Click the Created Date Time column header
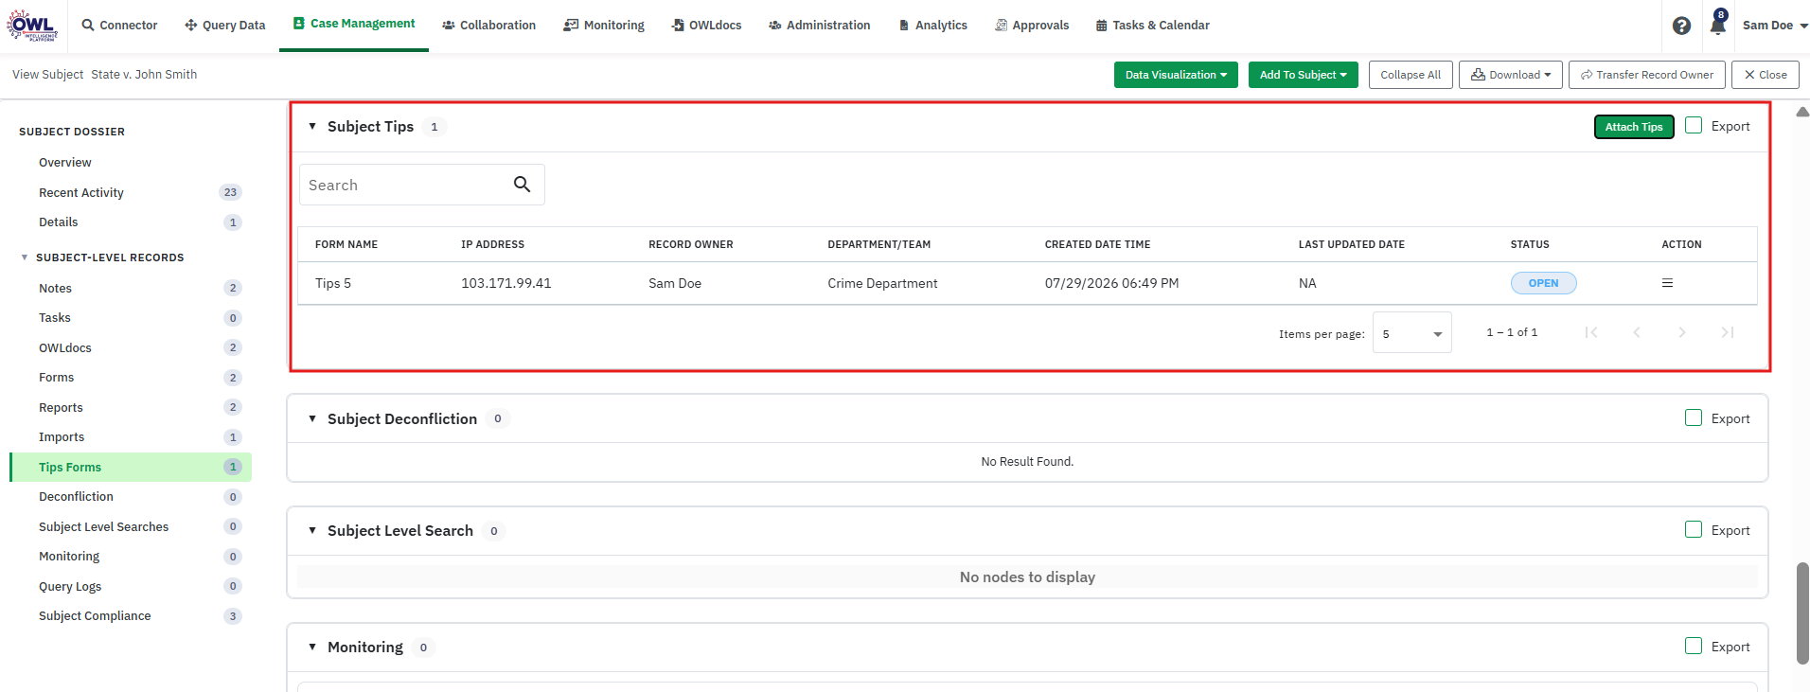The width and height of the screenshot is (1810, 692). (1098, 244)
